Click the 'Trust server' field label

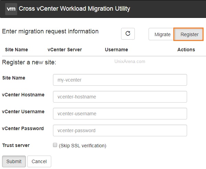click(16, 145)
